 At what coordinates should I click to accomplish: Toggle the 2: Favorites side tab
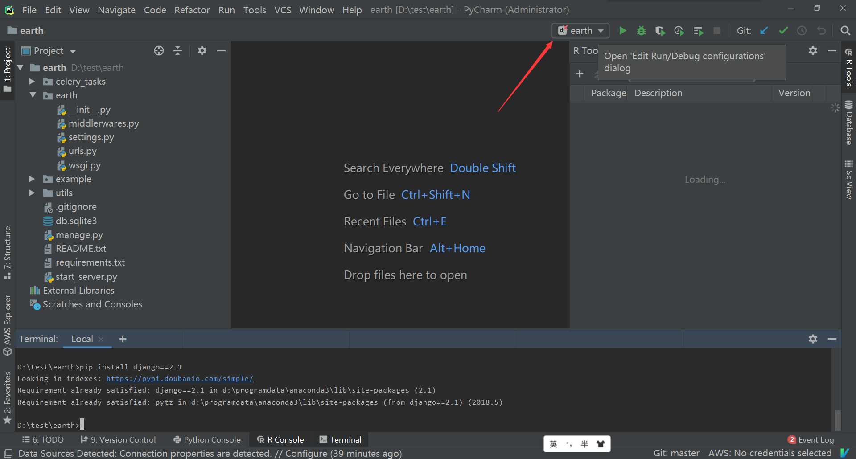(8, 398)
